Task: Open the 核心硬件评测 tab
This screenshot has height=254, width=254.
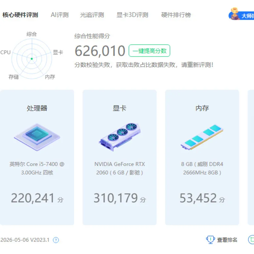Action: pyautogui.click(x=20, y=15)
